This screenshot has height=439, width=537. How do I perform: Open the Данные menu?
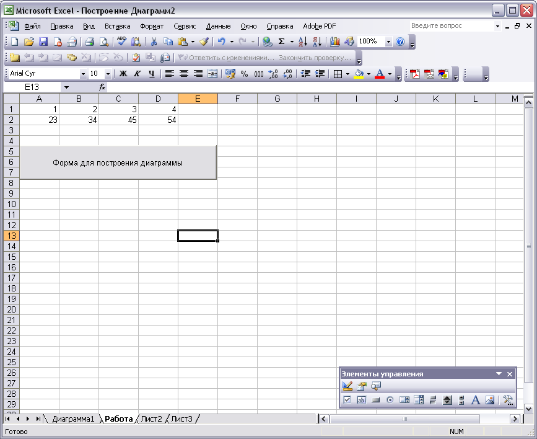click(x=218, y=26)
